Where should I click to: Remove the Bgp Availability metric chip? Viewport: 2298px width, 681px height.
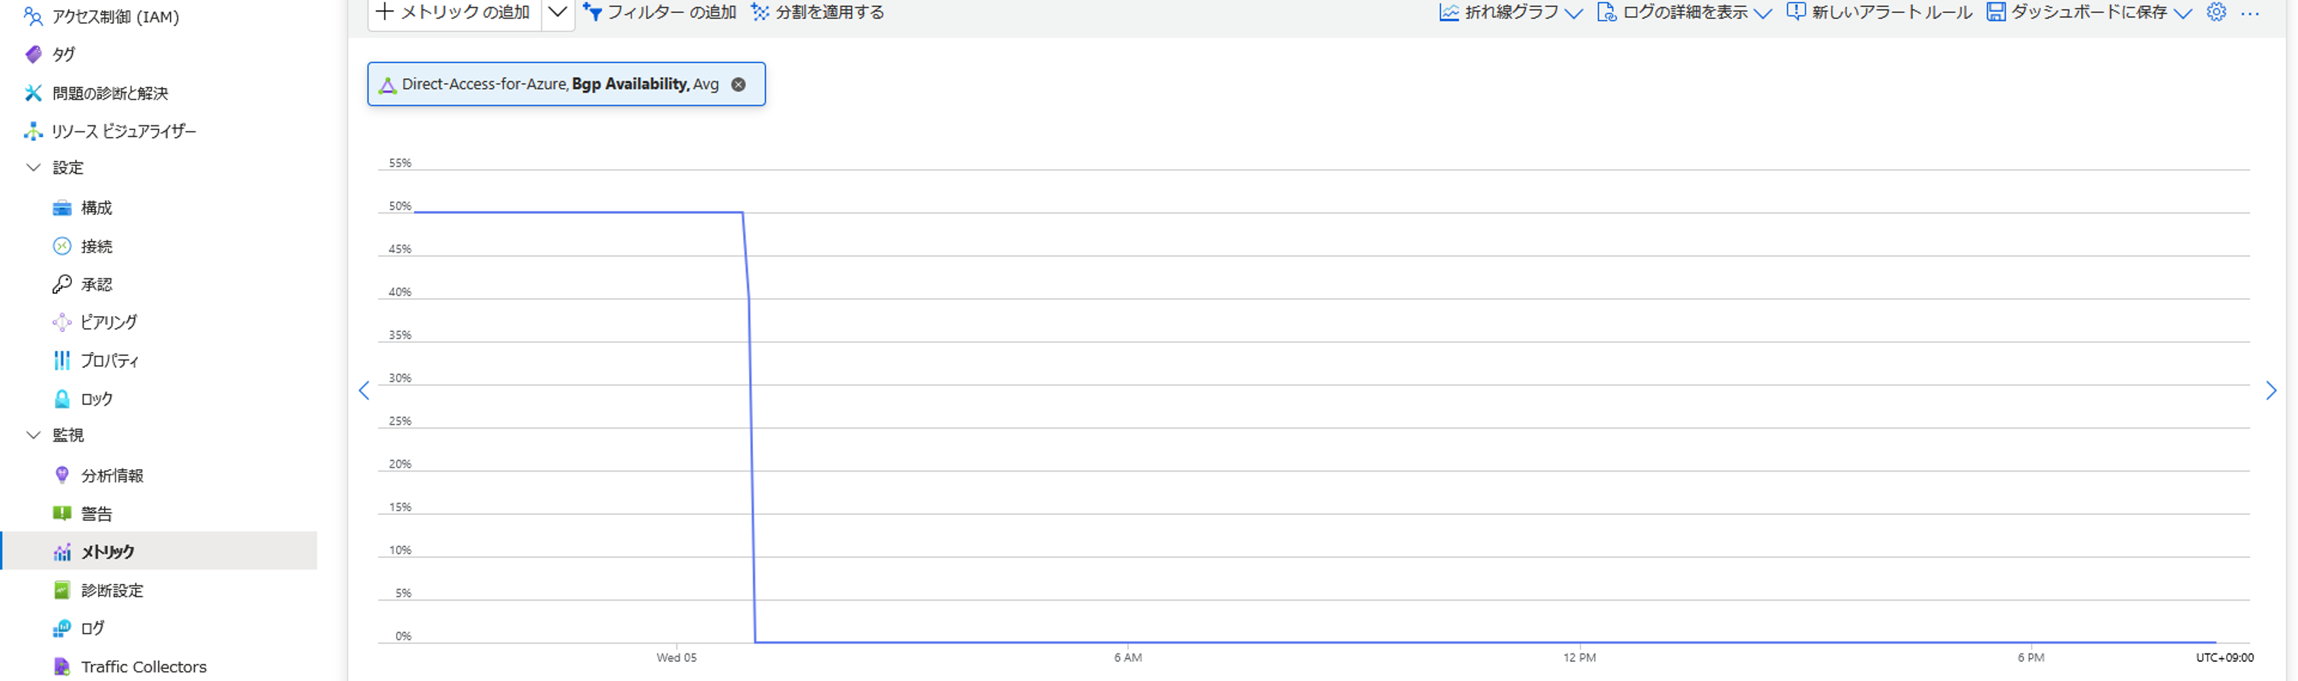pos(738,85)
